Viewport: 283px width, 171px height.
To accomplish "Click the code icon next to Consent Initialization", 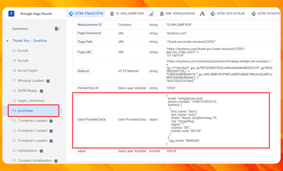I will [56, 161].
